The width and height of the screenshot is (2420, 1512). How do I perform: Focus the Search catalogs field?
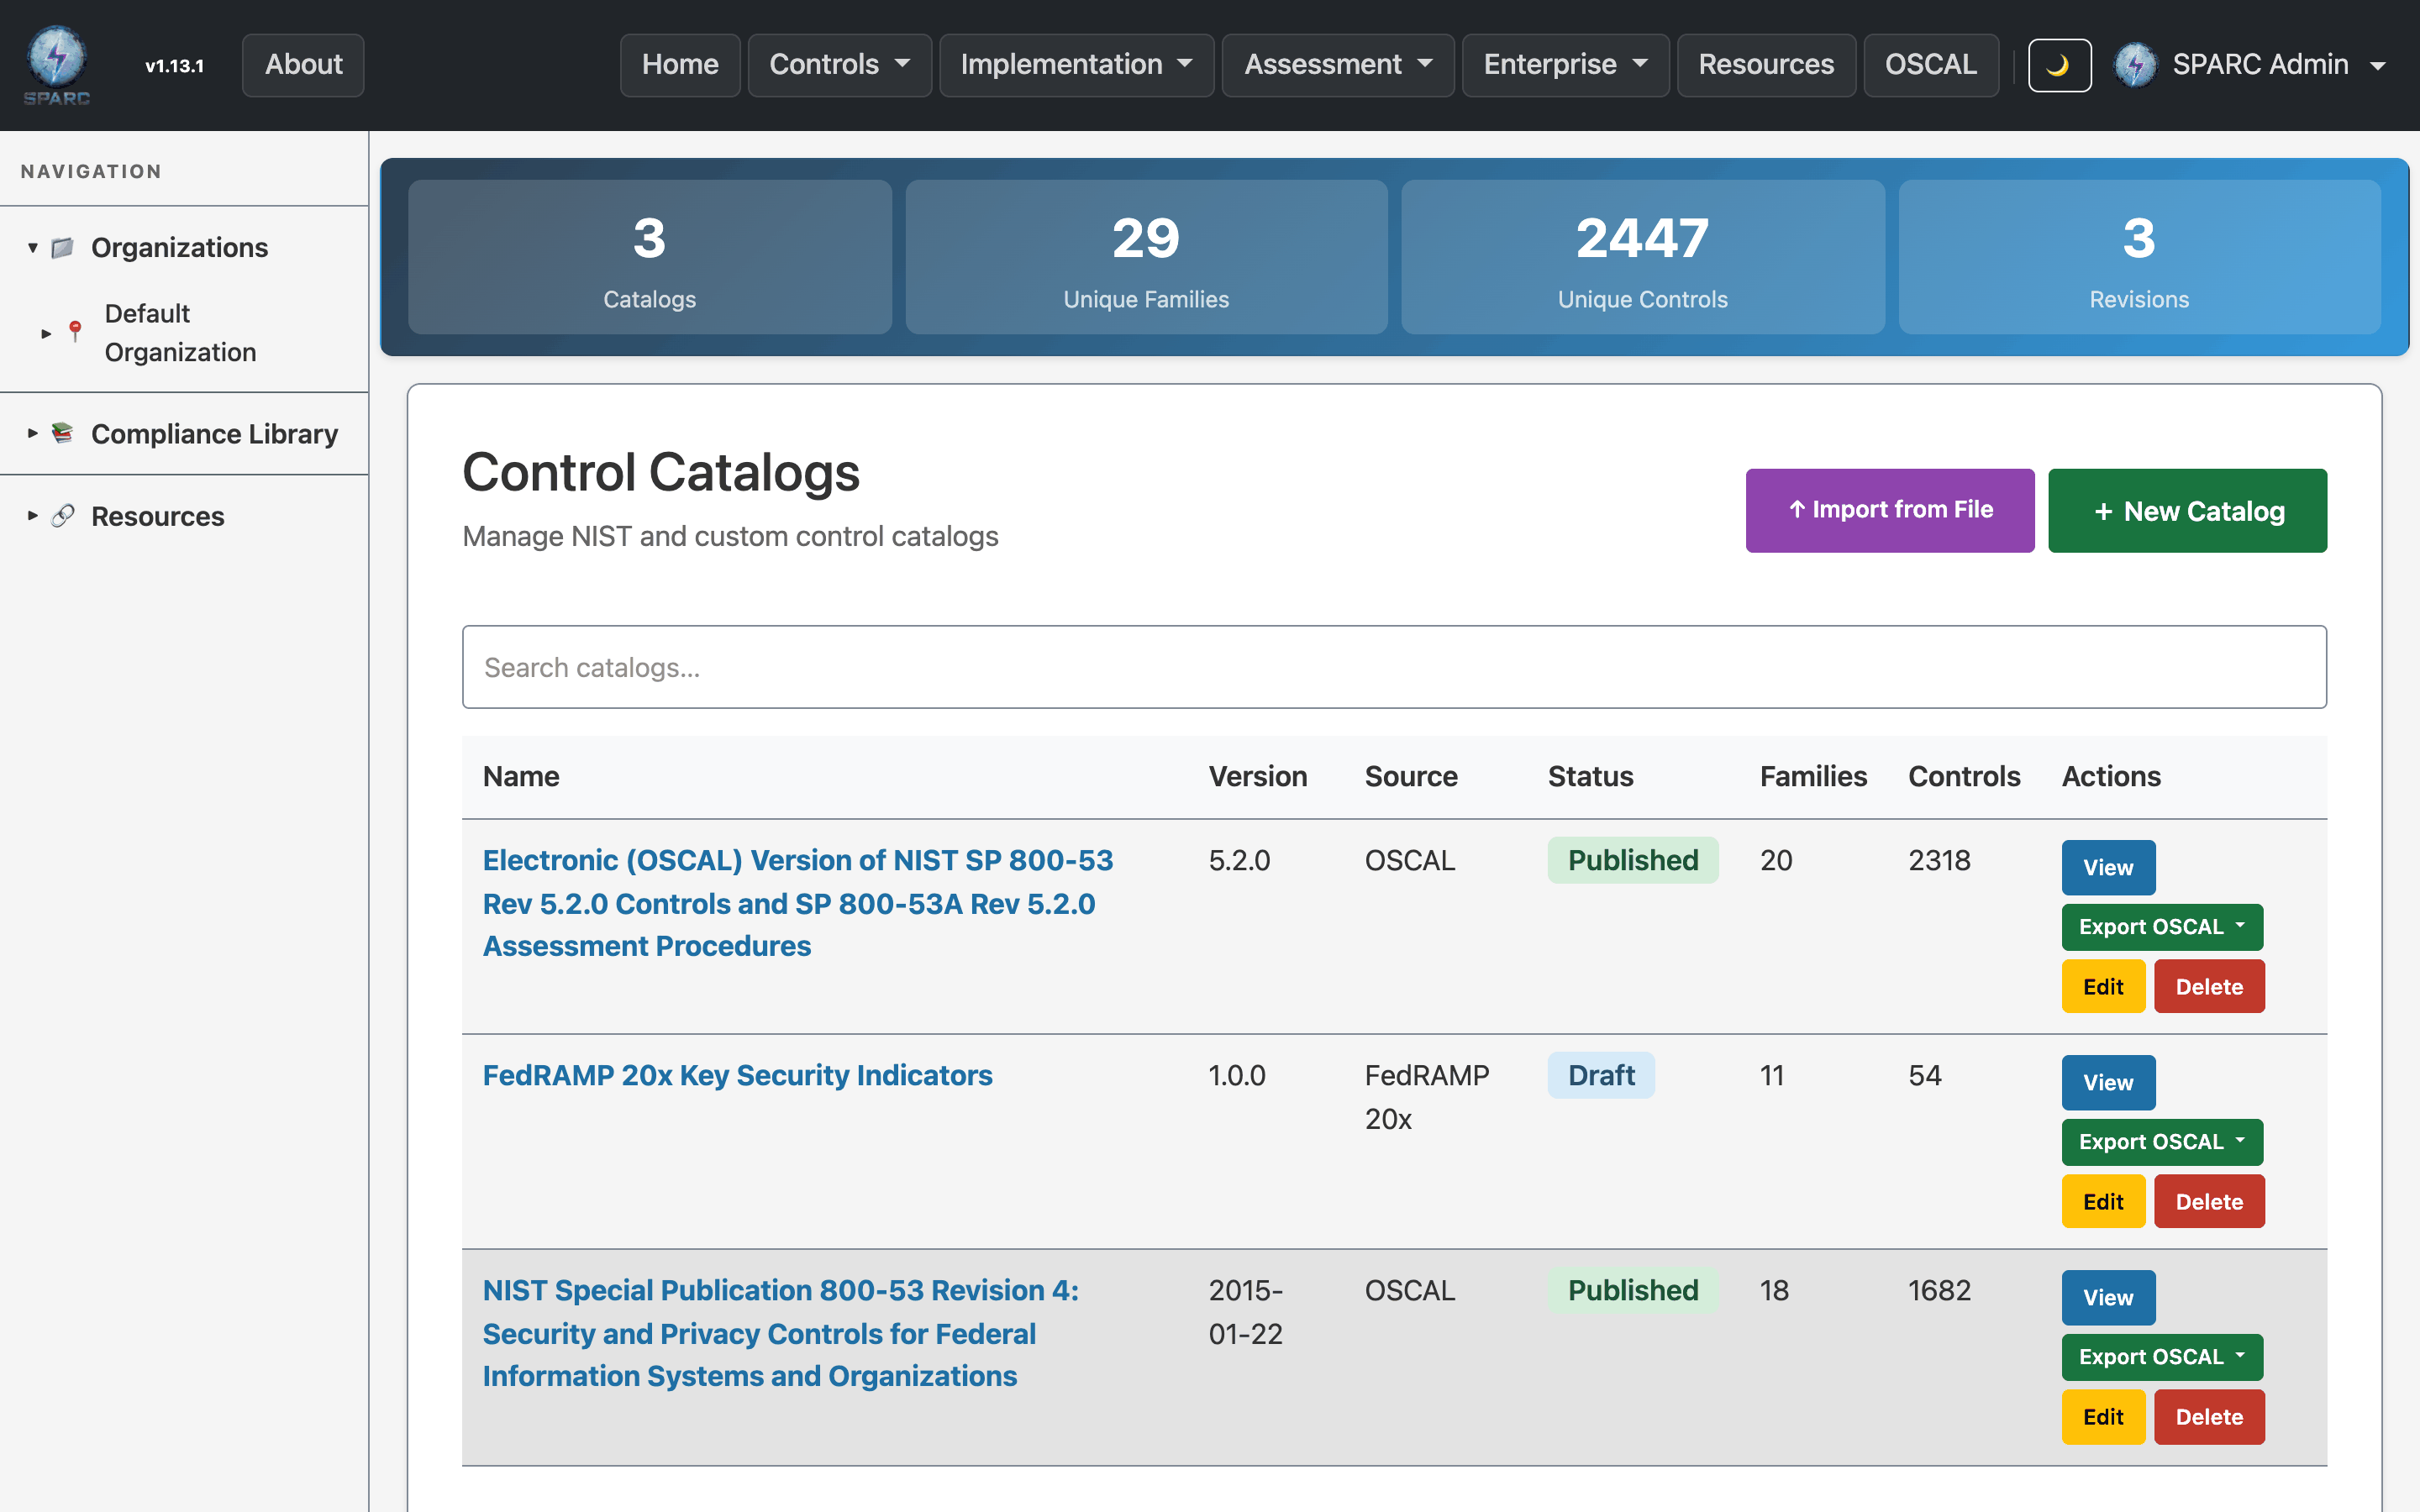tap(1394, 667)
